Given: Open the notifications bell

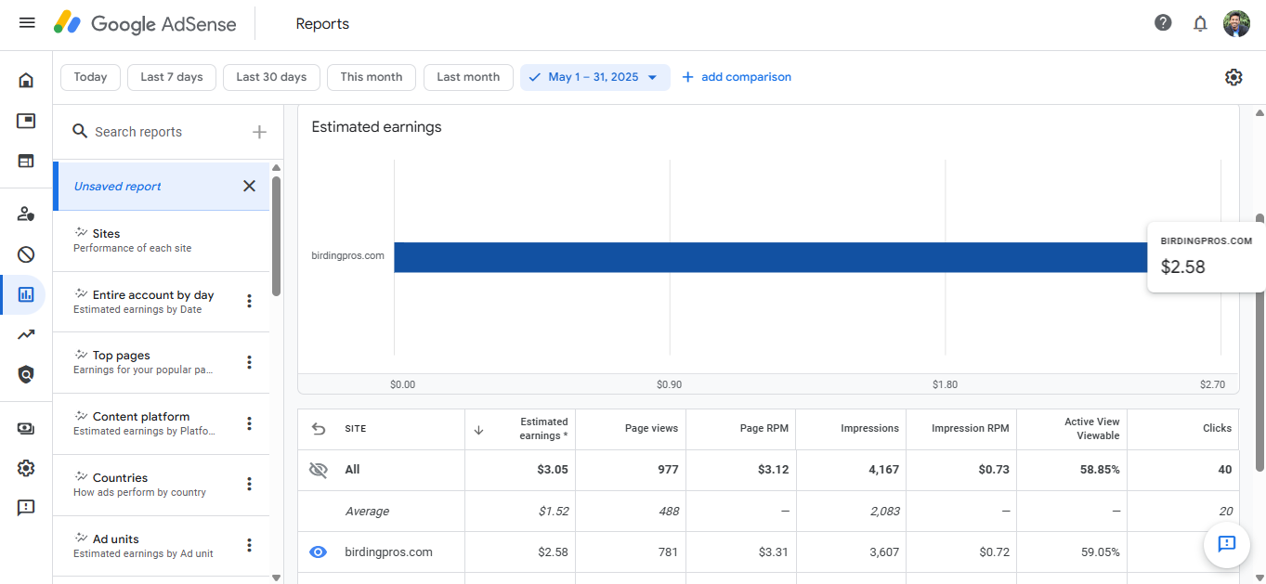Looking at the screenshot, I should pos(1200,23).
